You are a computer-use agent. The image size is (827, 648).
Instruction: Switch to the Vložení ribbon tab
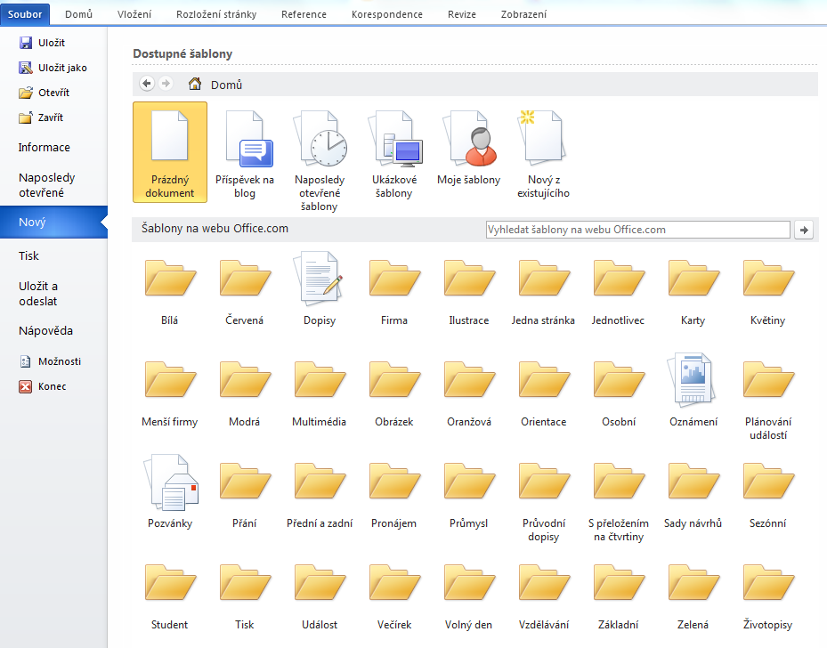[134, 14]
